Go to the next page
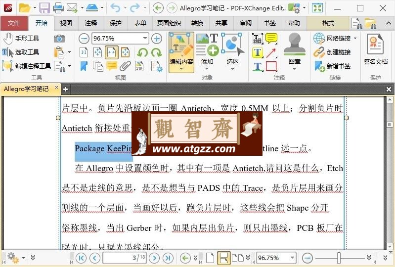Viewport: 395px width, 267px height. [x=154, y=258]
